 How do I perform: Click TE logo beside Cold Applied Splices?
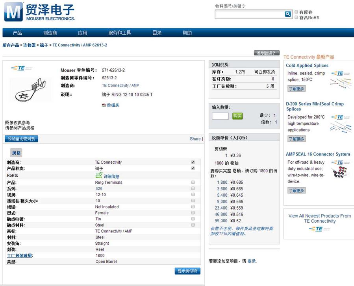340,74
